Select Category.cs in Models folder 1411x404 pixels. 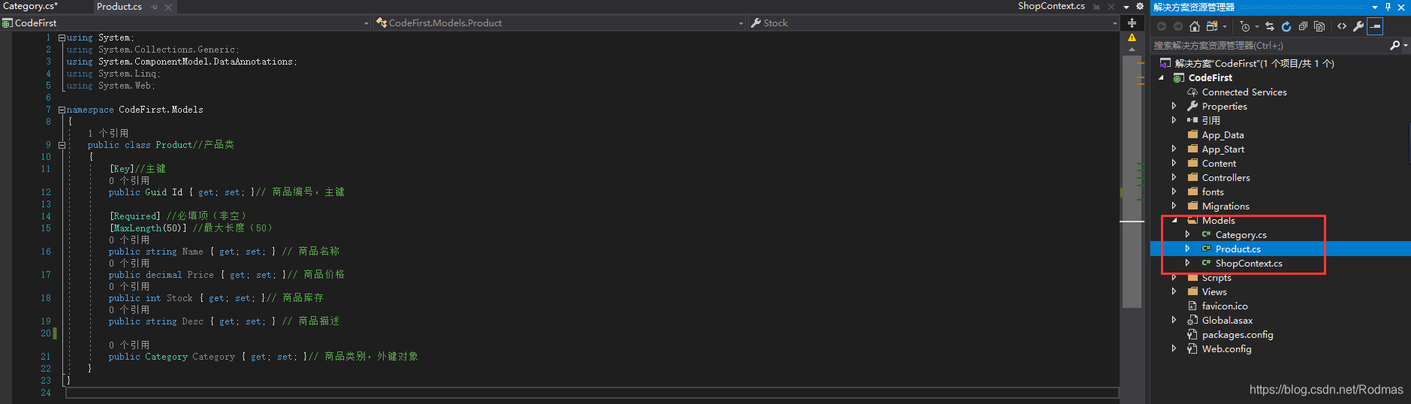[x=1241, y=234]
